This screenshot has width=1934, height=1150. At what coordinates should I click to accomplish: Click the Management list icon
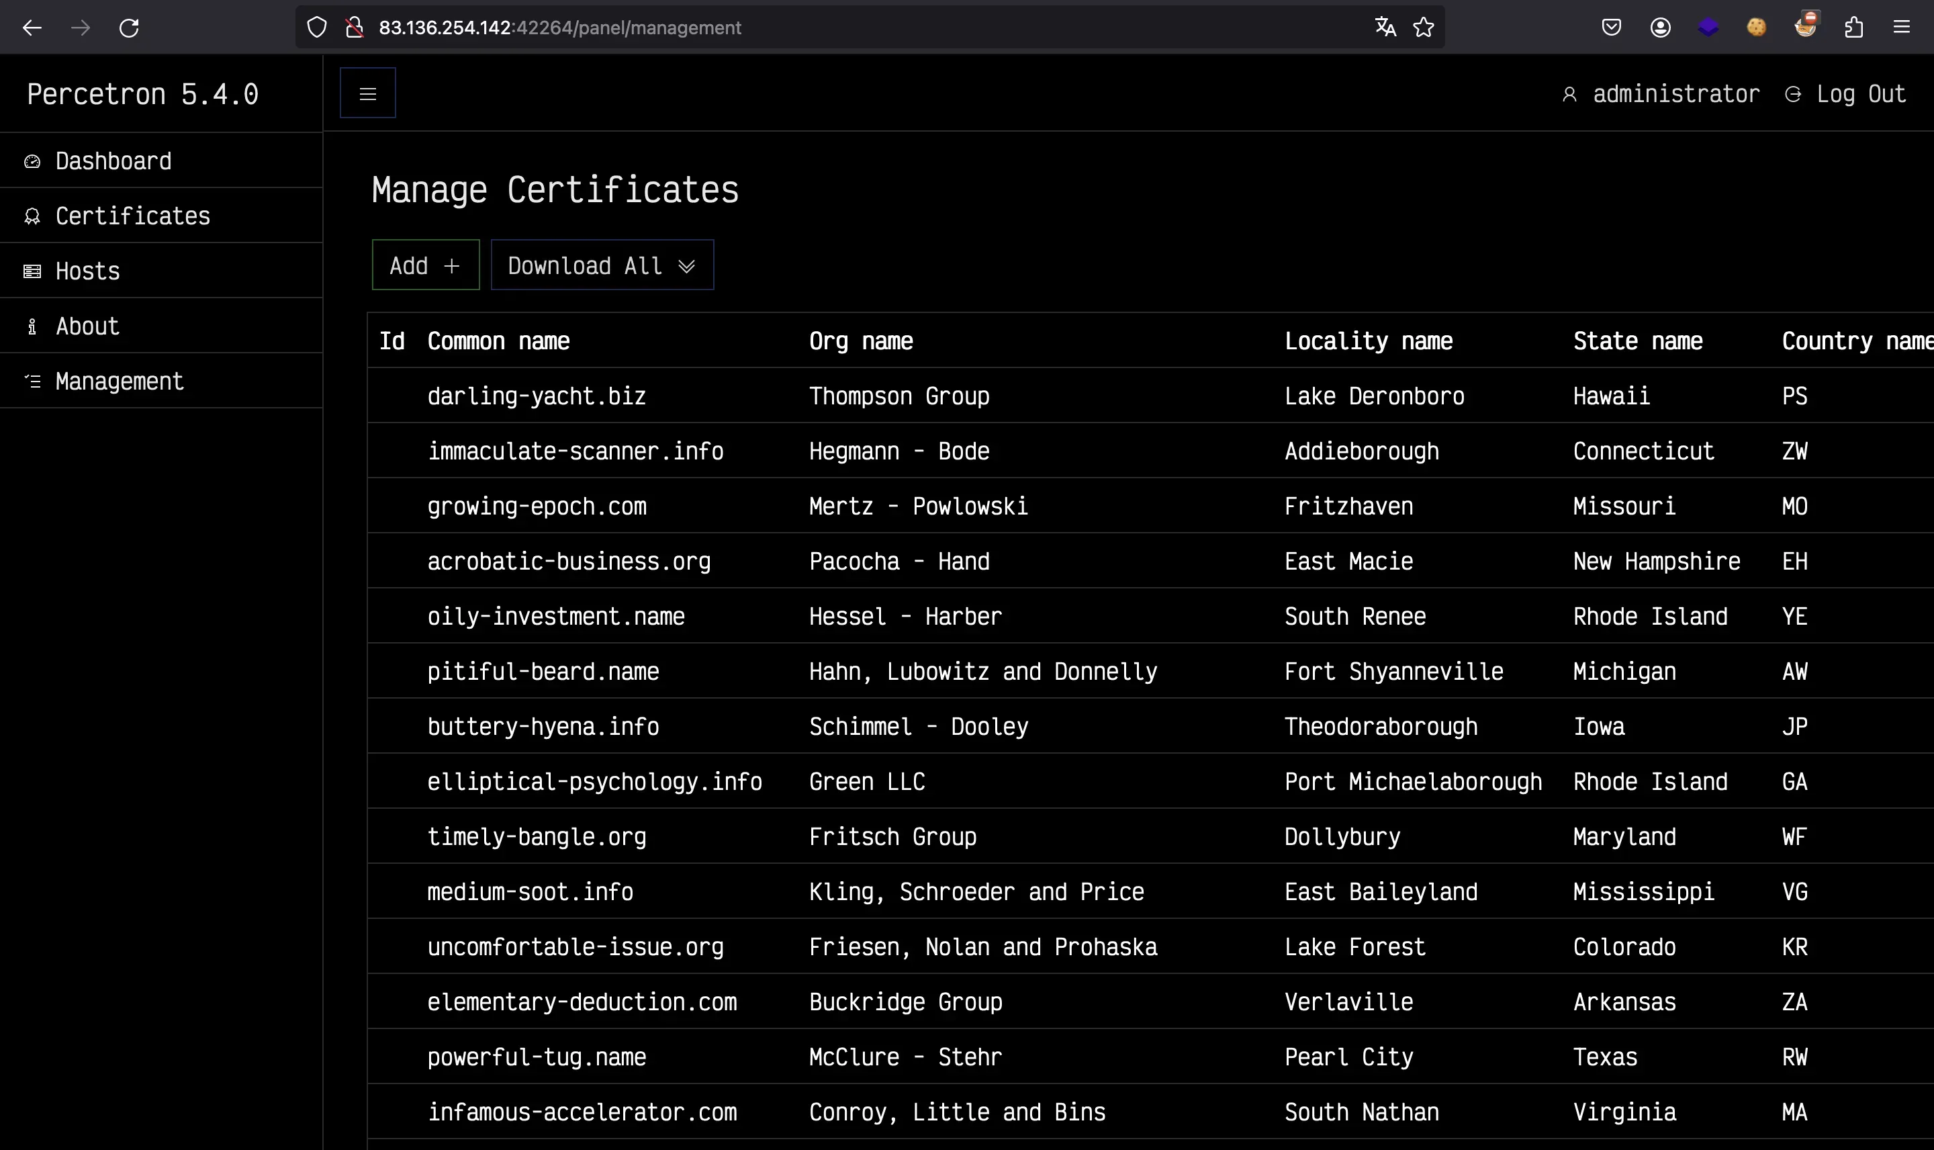tap(32, 382)
